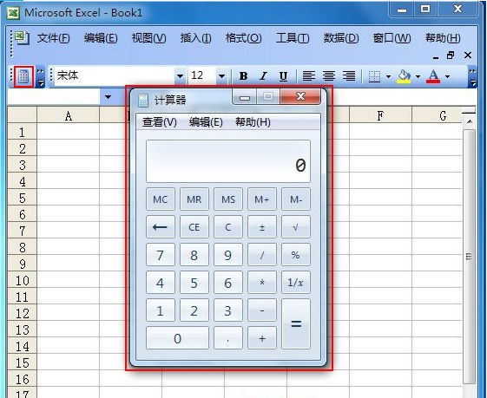Click the vertical scrollbar up arrow

470,121
